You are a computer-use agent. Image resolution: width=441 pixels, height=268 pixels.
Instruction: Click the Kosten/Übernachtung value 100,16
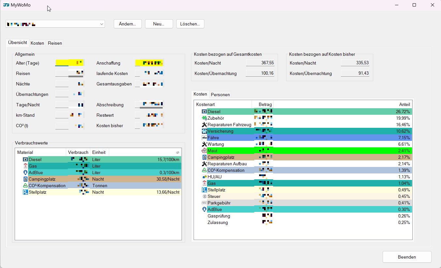click(x=260, y=73)
